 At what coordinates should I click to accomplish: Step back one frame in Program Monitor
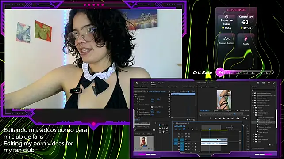220,118
